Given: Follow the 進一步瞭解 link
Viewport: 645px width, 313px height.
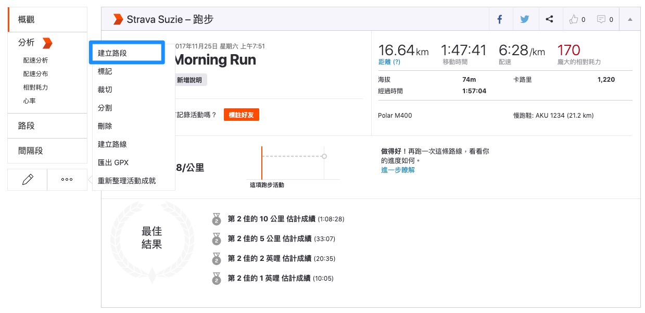Looking at the screenshot, I should 398,170.
